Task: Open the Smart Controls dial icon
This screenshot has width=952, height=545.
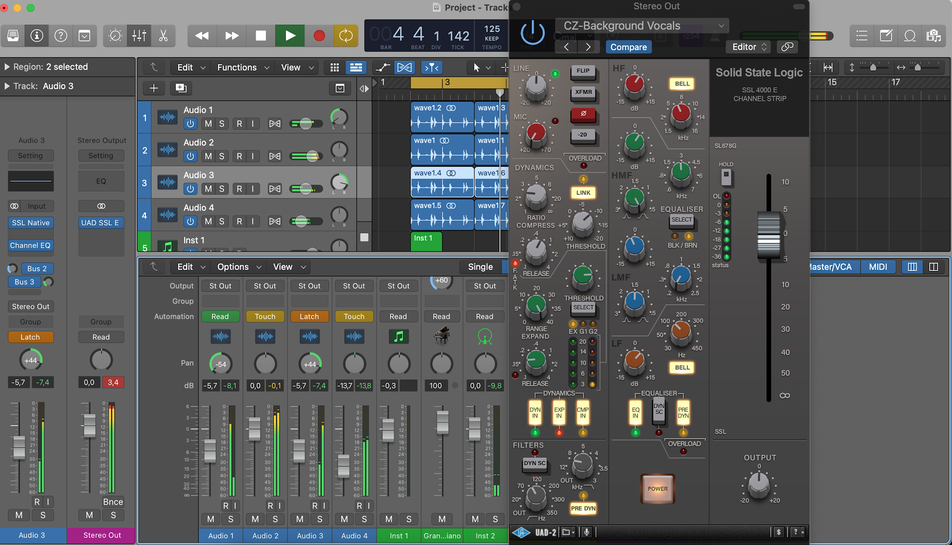Action: pyautogui.click(x=115, y=35)
